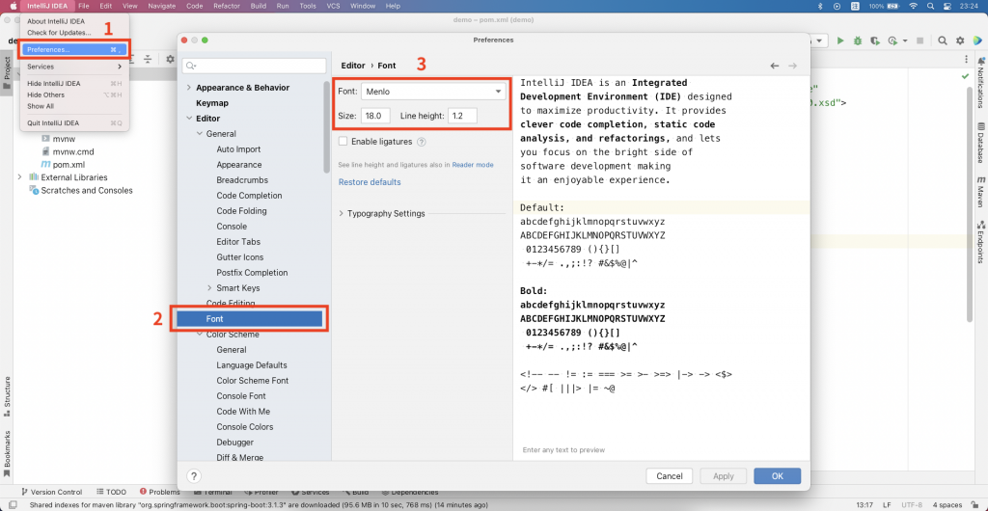Screen dimensions: 988x511
Task: Click the gray Stop square icon
Action: (x=919, y=40)
